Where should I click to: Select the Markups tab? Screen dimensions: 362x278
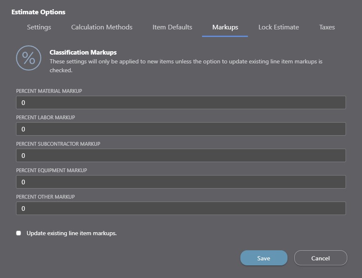pos(225,27)
